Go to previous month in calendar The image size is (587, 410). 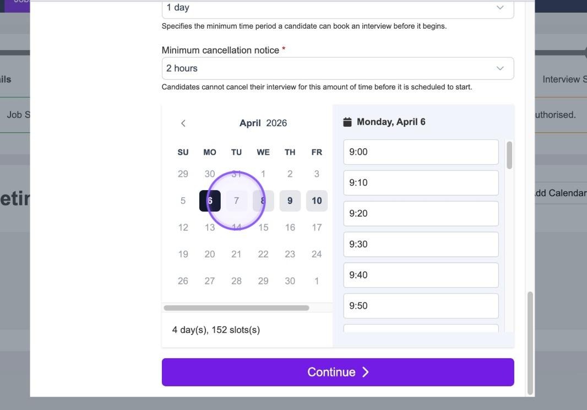183,123
